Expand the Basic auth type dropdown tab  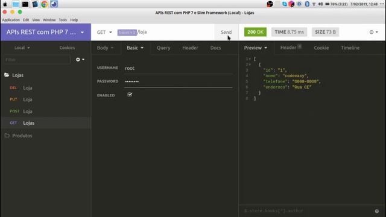135,48
